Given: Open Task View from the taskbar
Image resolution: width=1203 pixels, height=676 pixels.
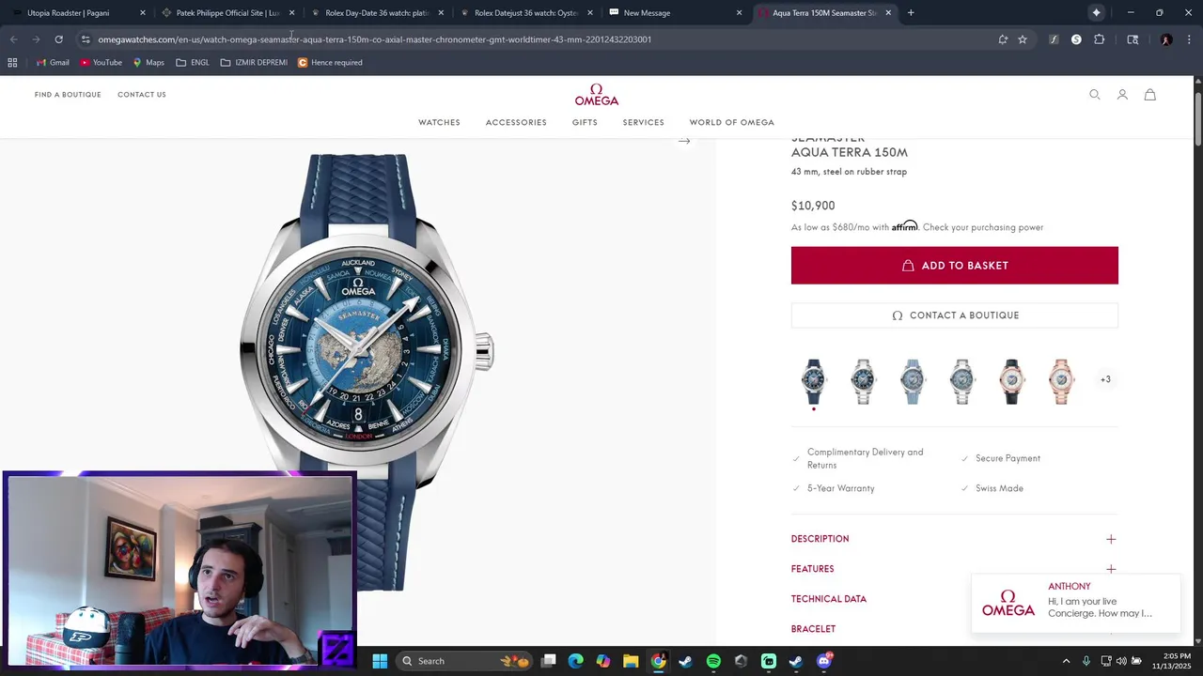Looking at the screenshot, I should [x=548, y=661].
